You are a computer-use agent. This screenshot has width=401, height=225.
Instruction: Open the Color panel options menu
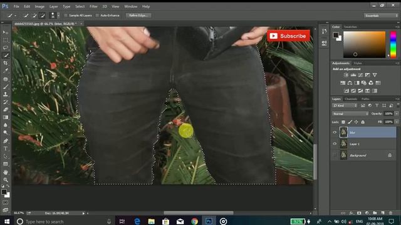coord(397,27)
